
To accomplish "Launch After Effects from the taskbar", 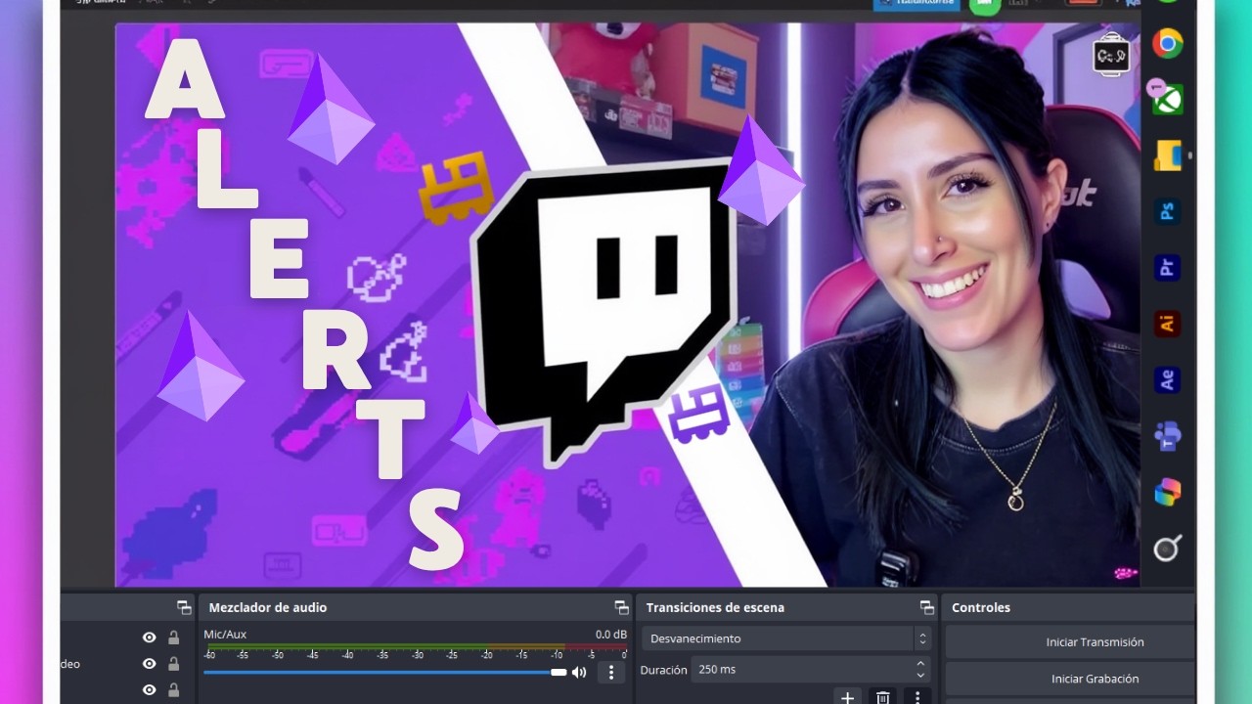I will (1167, 379).
